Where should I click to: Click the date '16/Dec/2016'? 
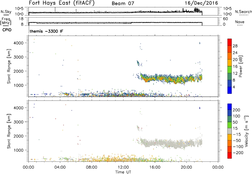click(201, 3)
